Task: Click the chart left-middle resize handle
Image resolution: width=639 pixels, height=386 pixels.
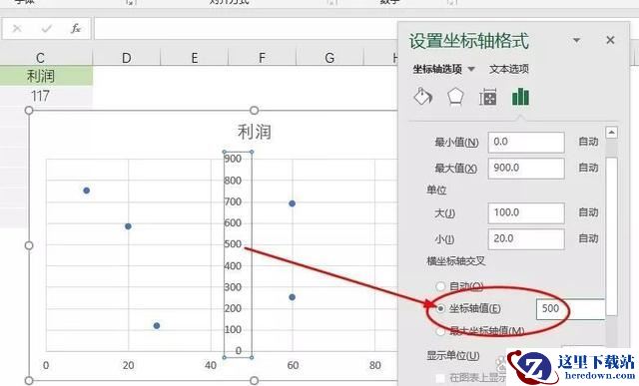Action: click(x=29, y=245)
